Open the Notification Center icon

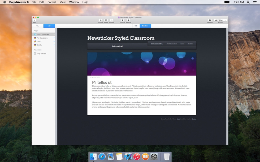tap(255, 2)
